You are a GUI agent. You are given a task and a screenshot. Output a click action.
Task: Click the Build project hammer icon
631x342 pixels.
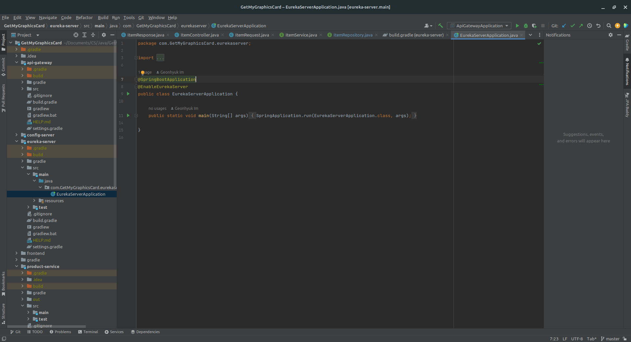click(441, 26)
